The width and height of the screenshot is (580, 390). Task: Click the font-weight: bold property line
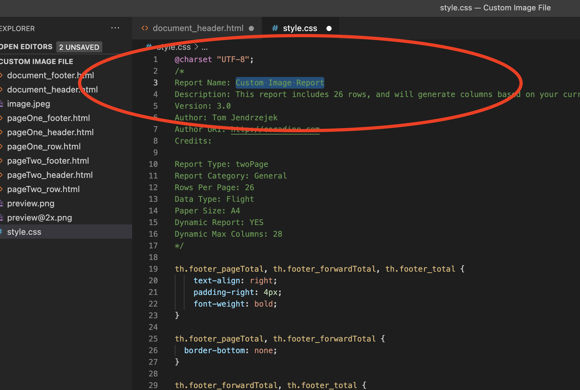click(235, 304)
